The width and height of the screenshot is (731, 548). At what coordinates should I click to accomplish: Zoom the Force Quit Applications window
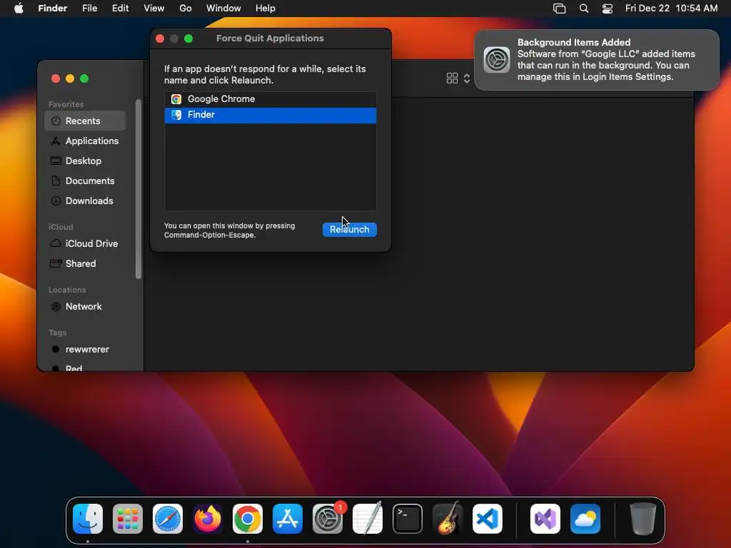click(188, 39)
